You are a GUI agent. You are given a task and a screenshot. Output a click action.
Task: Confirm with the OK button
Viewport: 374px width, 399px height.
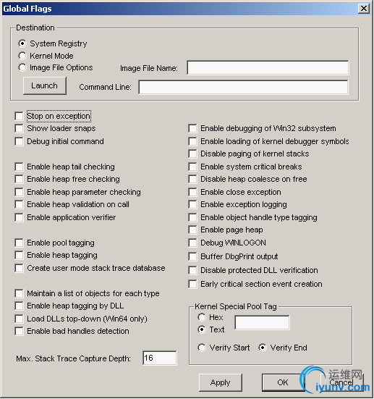point(284,382)
